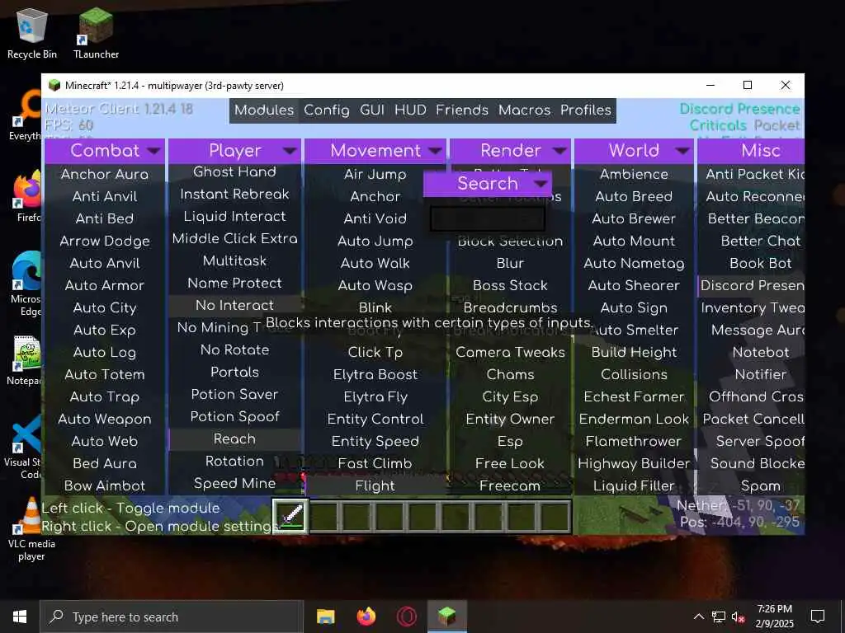
Task: Toggle the Highway Builder module
Action: (634, 464)
